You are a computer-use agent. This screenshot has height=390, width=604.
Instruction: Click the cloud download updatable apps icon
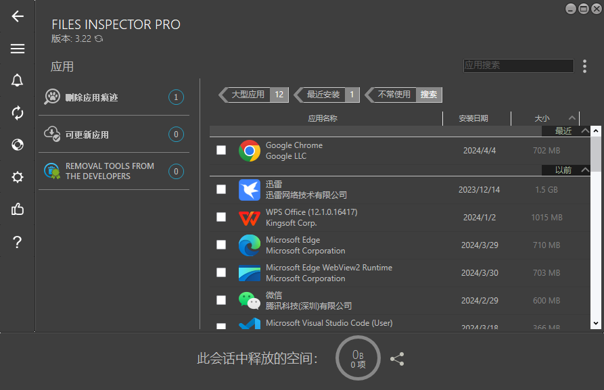click(x=52, y=134)
